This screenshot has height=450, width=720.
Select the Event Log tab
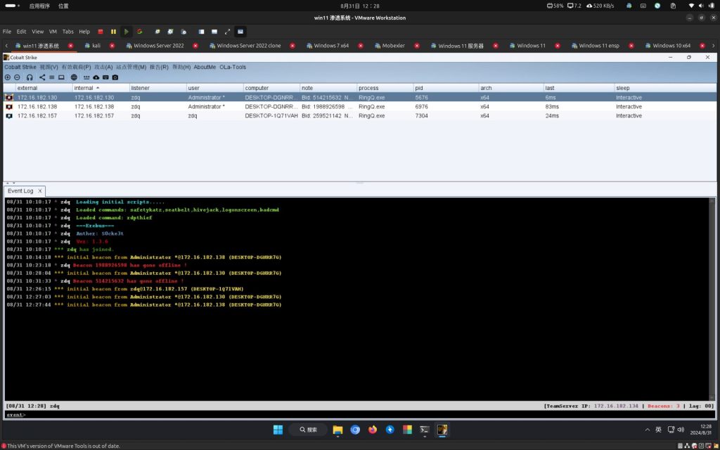(20, 191)
